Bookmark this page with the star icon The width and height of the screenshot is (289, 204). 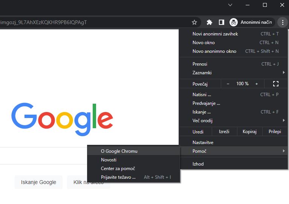tap(194, 22)
